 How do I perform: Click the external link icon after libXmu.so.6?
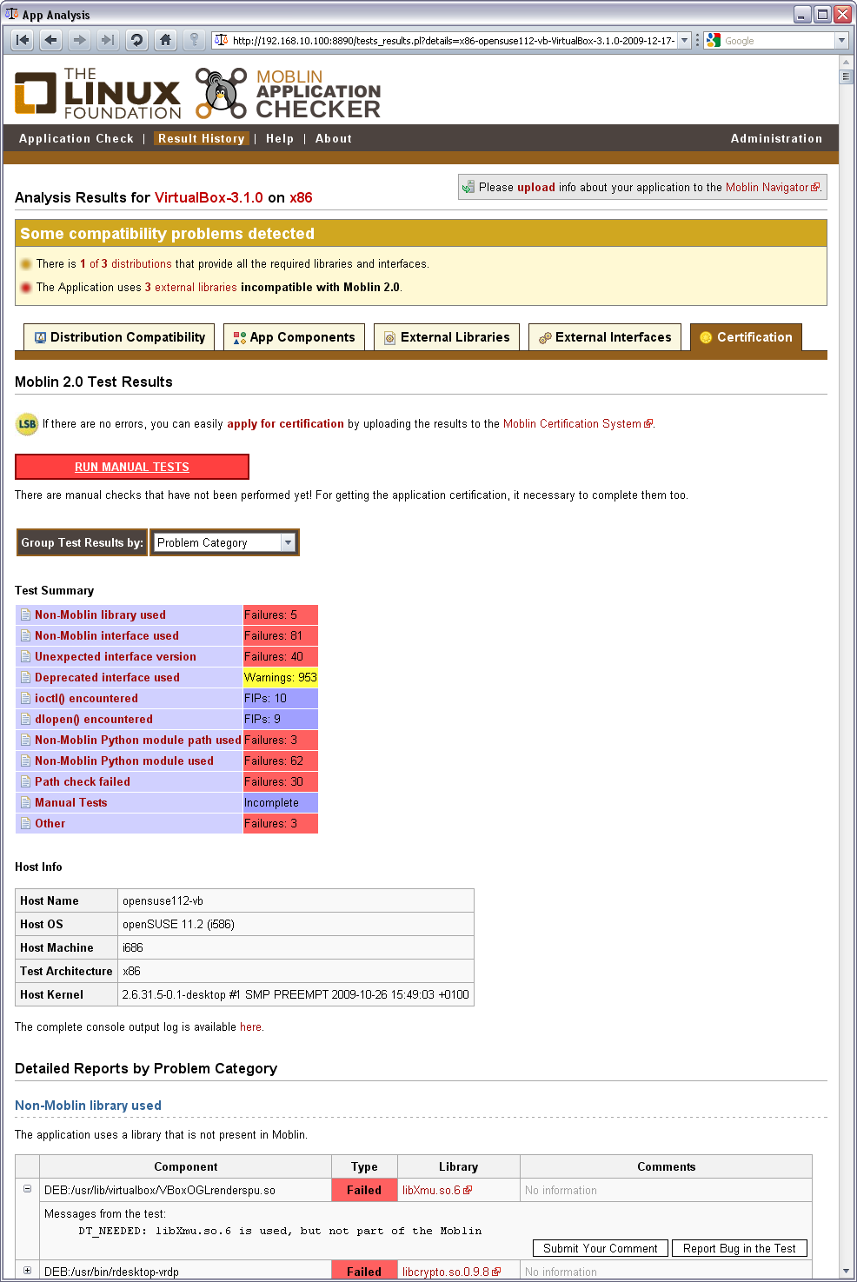[x=468, y=1191]
